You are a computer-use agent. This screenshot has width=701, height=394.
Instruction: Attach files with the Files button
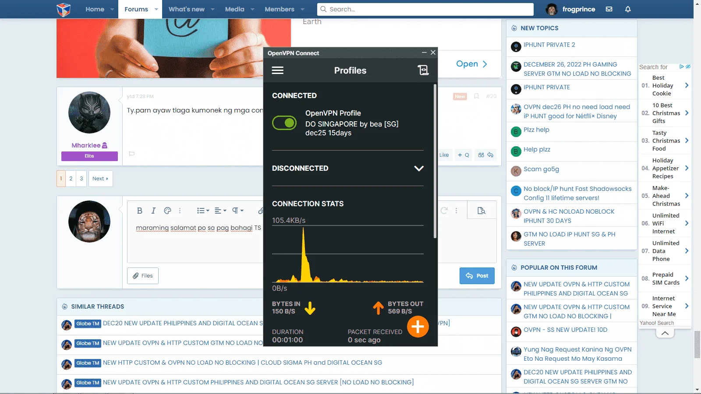coord(143,276)
